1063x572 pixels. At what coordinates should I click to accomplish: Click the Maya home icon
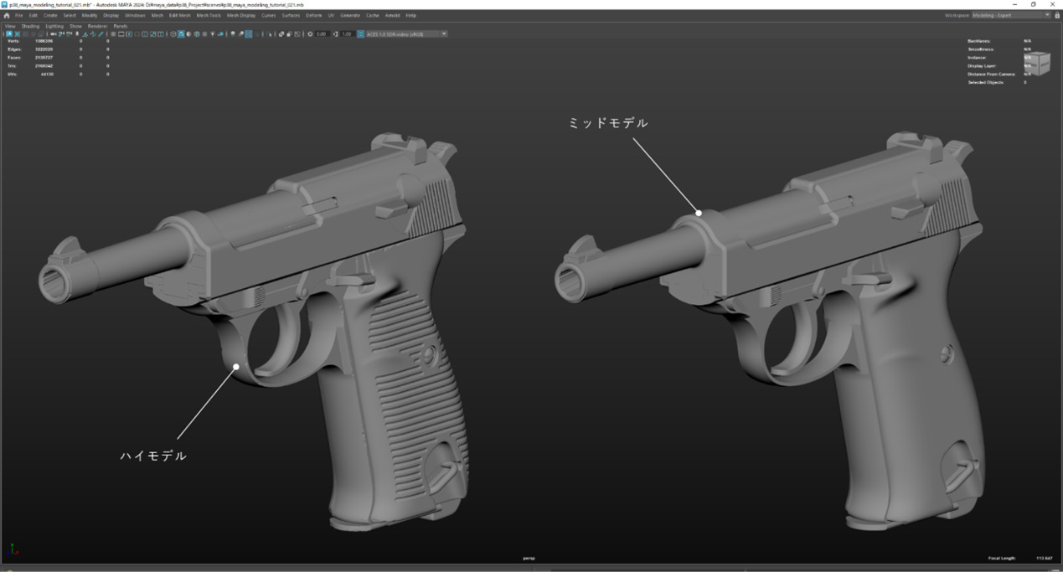[8, 15]
